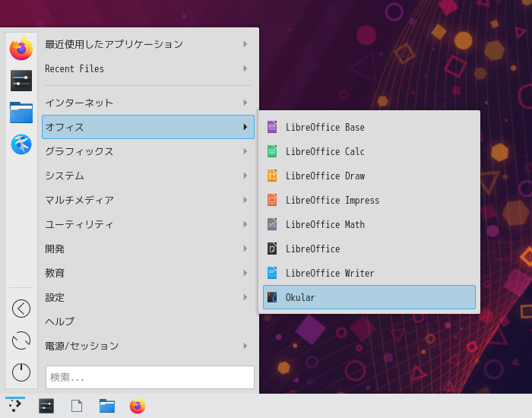532x418 pixels.
Task: Launch LibreOffice Calc
Action: click(369, 151)
